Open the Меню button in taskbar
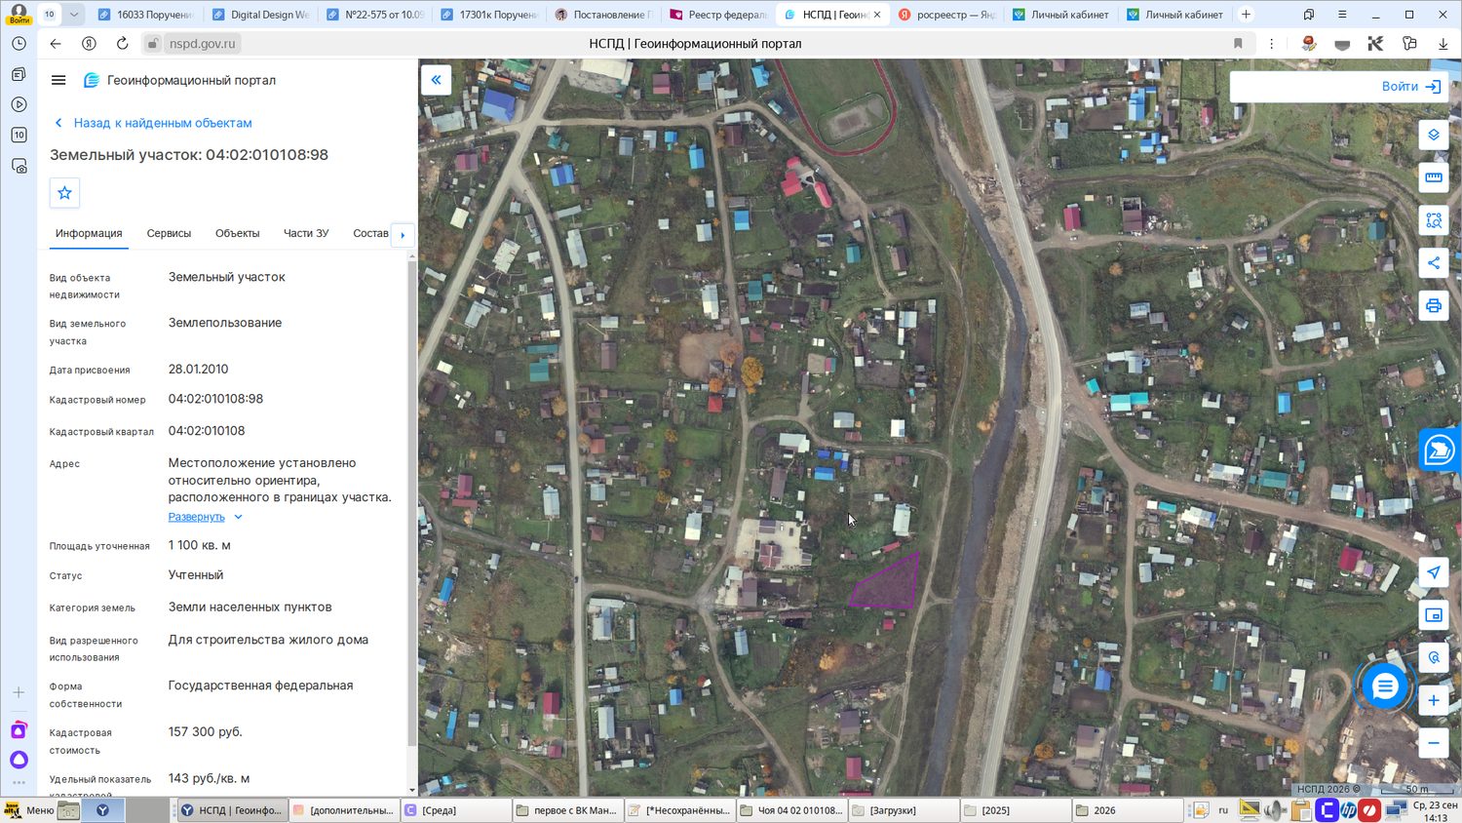1462x823 pixels. coord(29,810)
